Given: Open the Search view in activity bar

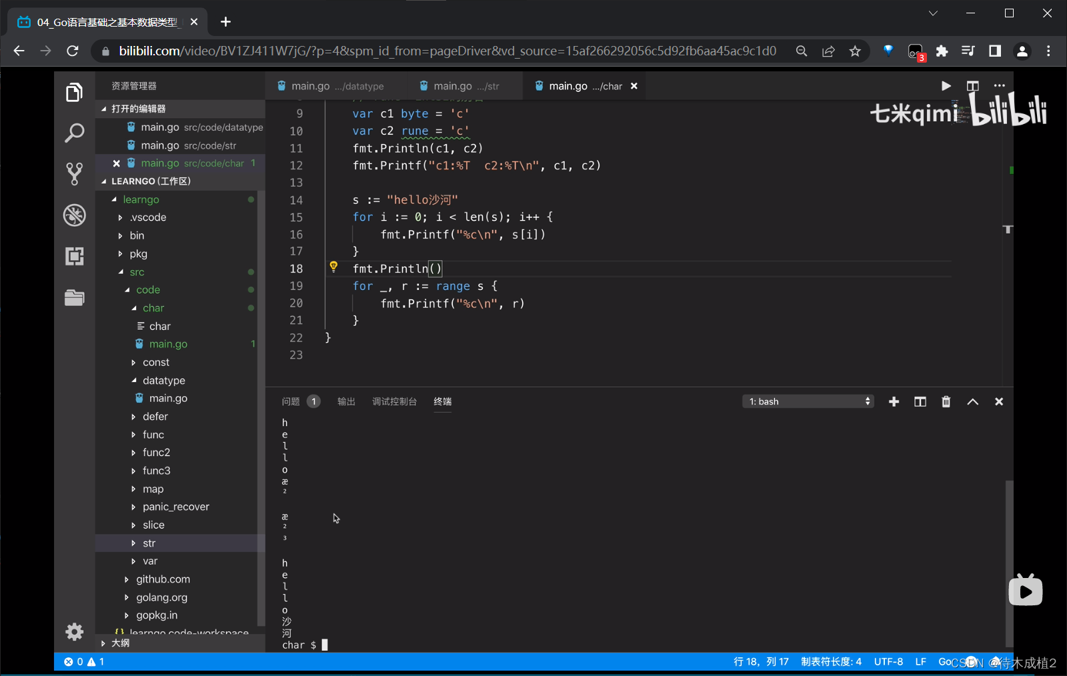Looking at the screenshot, I should tap(75, 133).
